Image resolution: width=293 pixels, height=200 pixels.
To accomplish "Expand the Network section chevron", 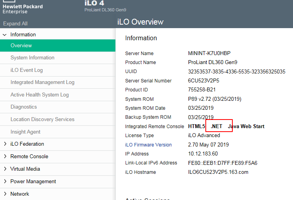I will (5, 194).
